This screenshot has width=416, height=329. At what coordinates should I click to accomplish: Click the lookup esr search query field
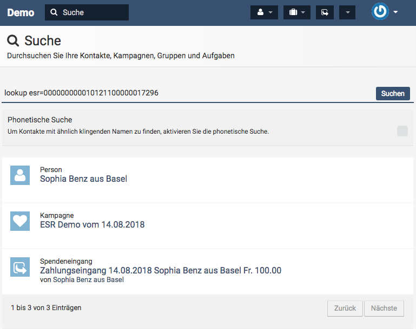(x=188, y=93)
